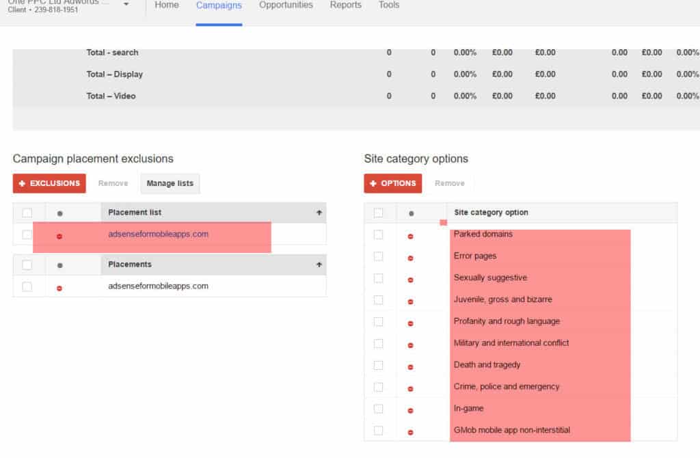700x458 pixels.
Task: Click the exclusion icon beside Death and tragedy
Action: pyautogui.click(x=410, y=366)
